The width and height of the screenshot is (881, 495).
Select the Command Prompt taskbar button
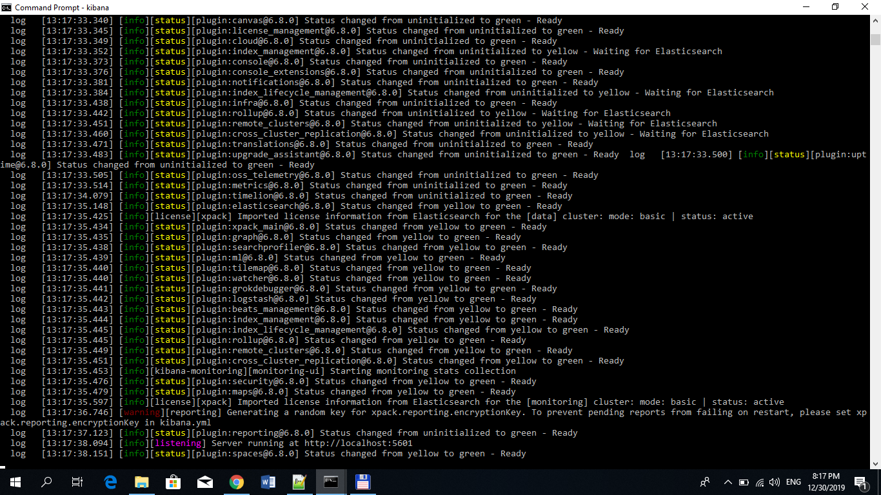(x=331, y=481)
